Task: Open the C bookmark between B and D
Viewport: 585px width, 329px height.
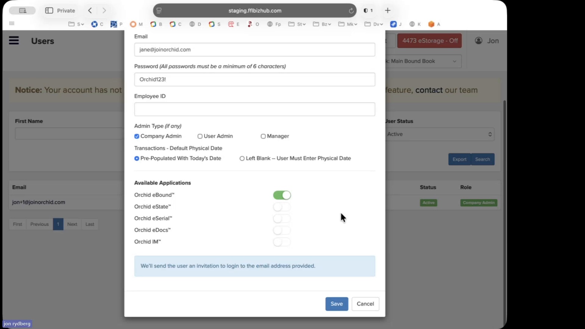Action: point(175,24)
